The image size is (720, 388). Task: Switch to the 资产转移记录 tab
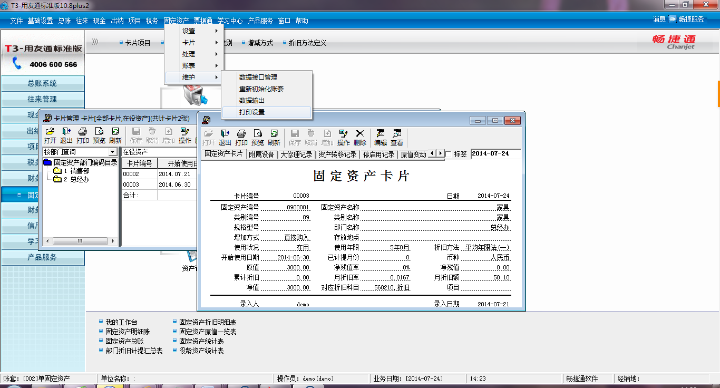click(x=338, y=154)
